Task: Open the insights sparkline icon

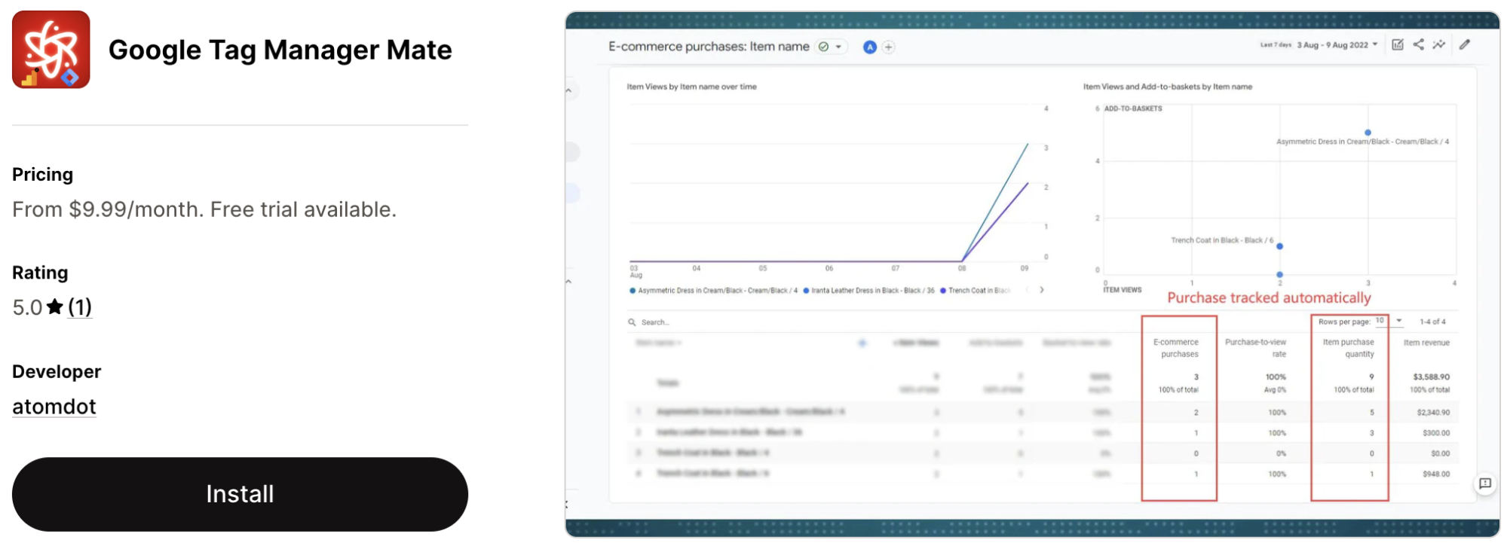Action: [1439, 44]
